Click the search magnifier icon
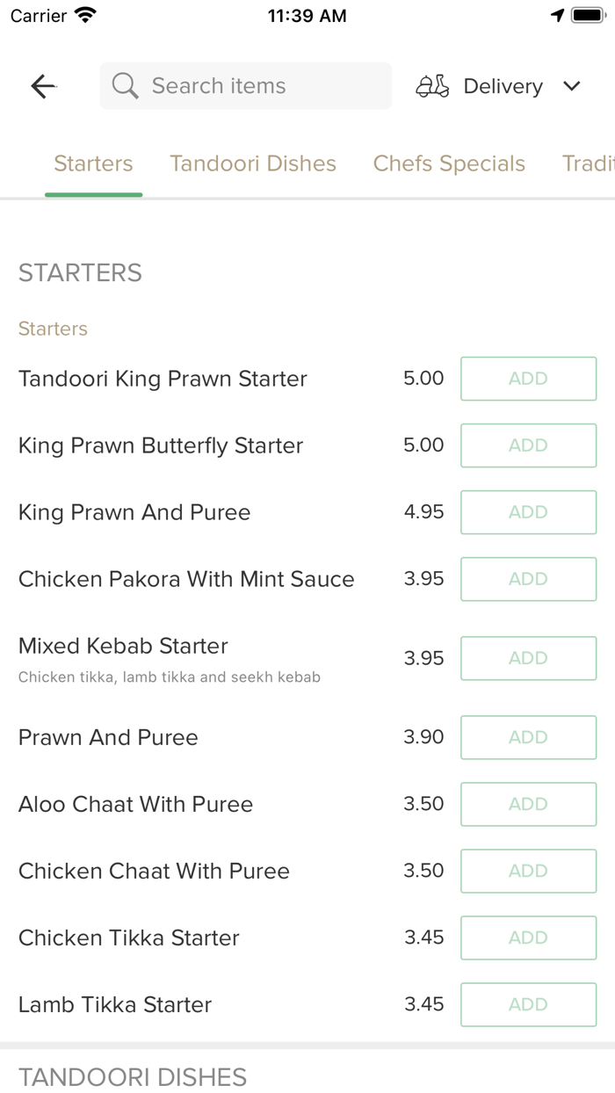This screenshot has height=1093, width=615. [125, 86]
